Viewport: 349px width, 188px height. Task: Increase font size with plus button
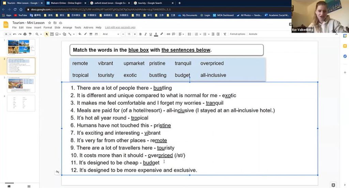135,34
